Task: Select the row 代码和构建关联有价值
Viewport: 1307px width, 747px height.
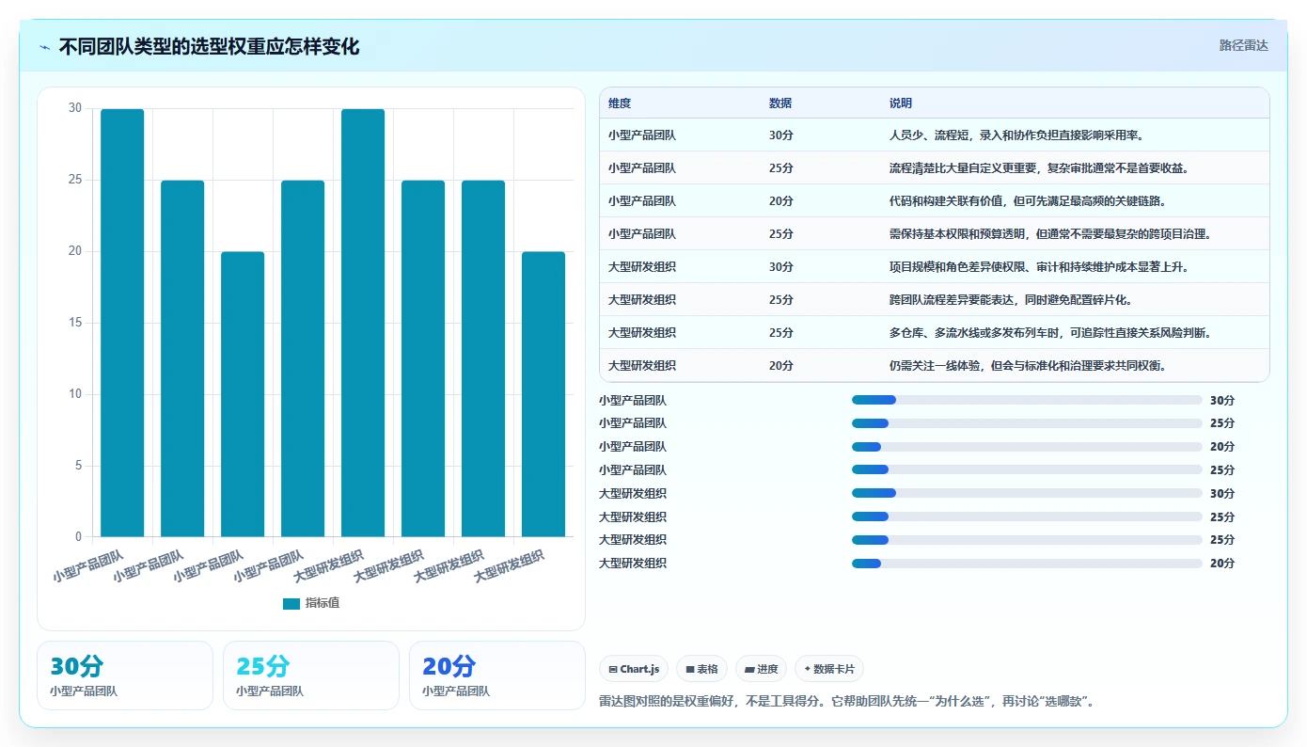Action: 934,201
